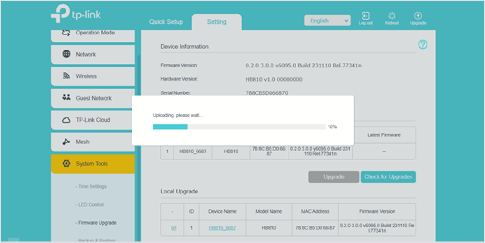Click the Firmware Version column header in Local Upgrade
This screenshot has width=485, height=243.
[x=377, y=212]
